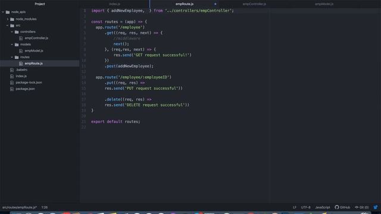Open the LF line ending selector
The image size is (381, 214).
tap(294, 207)
